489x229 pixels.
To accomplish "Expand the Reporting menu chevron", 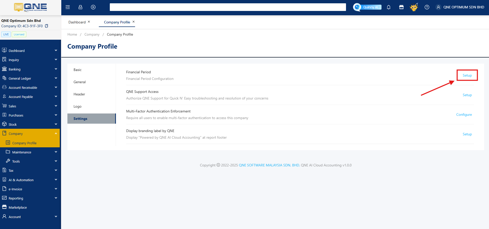I will (56, 198).
